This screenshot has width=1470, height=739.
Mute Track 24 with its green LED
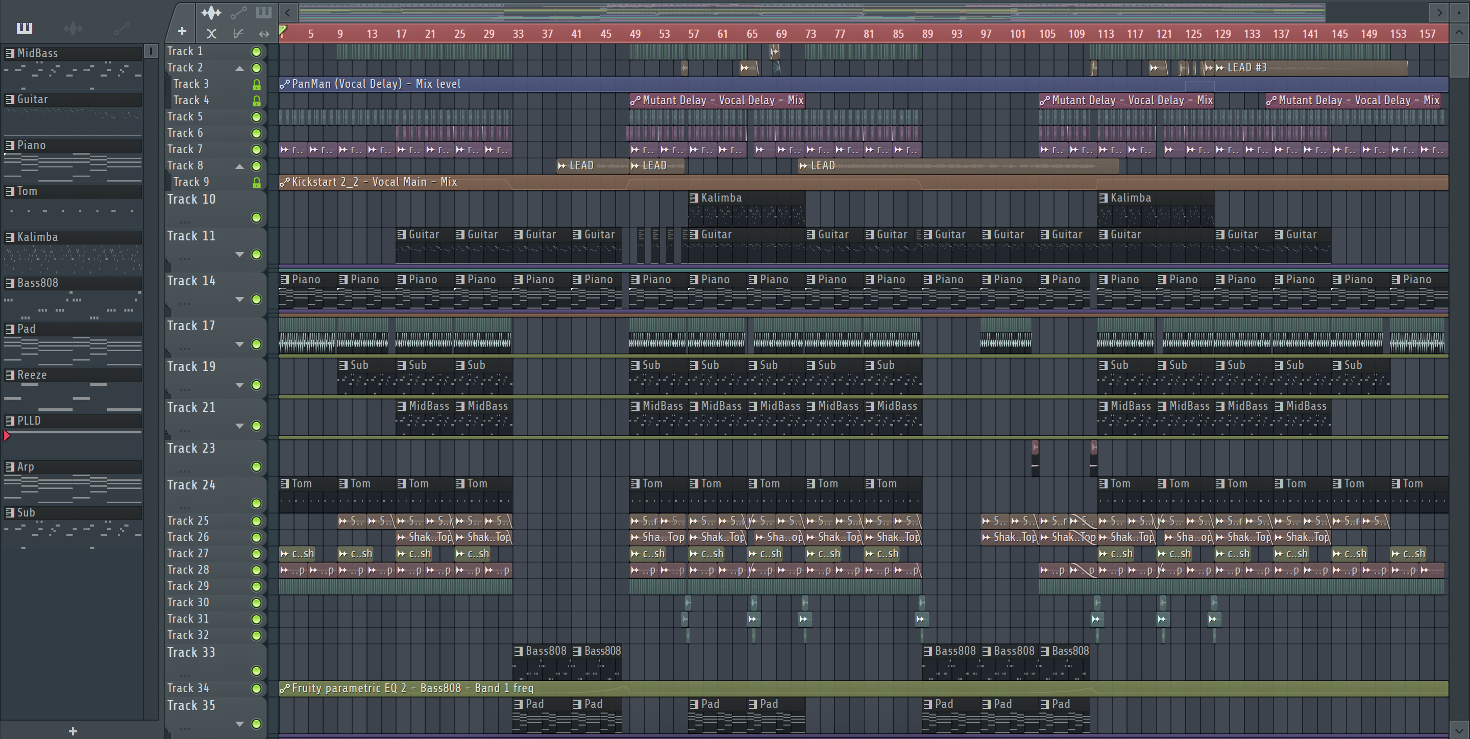point(257,503)
